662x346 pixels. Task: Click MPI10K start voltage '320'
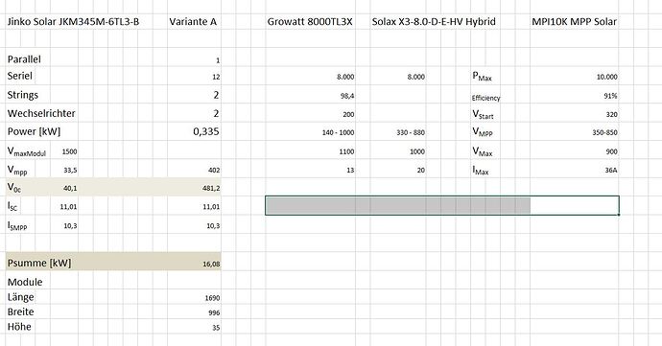pyautogui.click(x=611, y=114)
